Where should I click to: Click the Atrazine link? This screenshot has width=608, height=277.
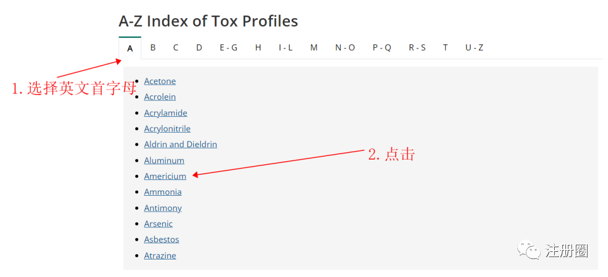pyautogui.click(x=160, y=256)
